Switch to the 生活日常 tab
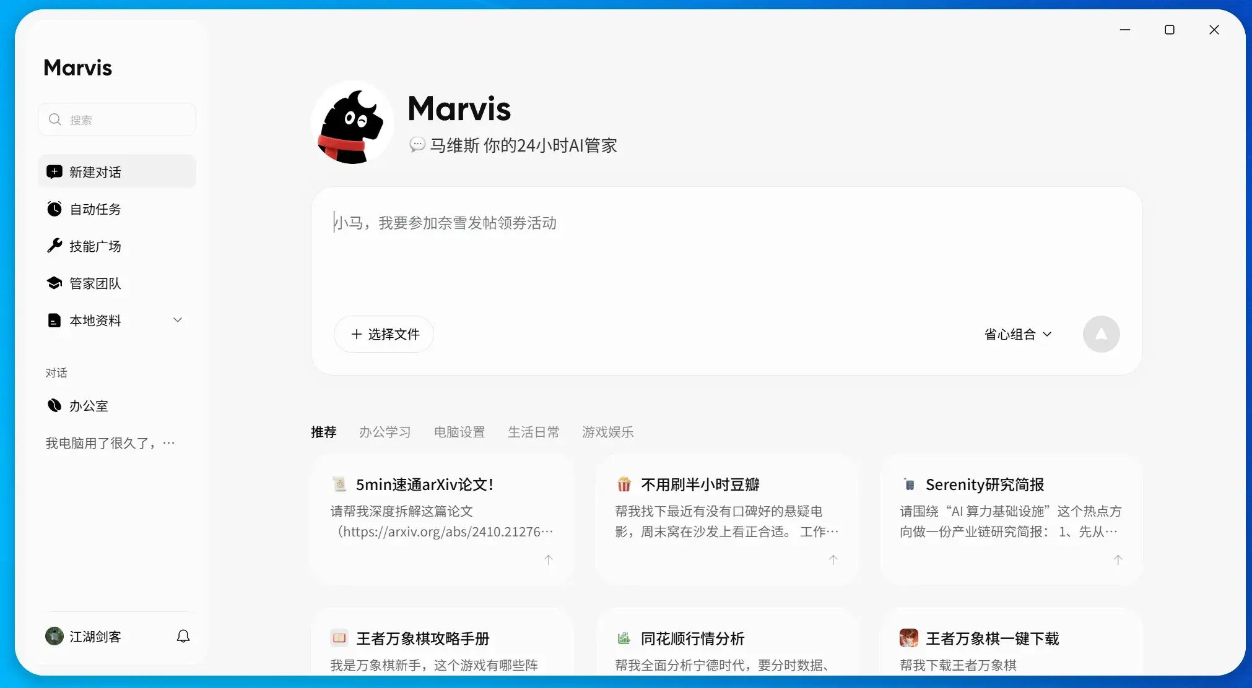 pyautogui.click(x=534, y=432)
